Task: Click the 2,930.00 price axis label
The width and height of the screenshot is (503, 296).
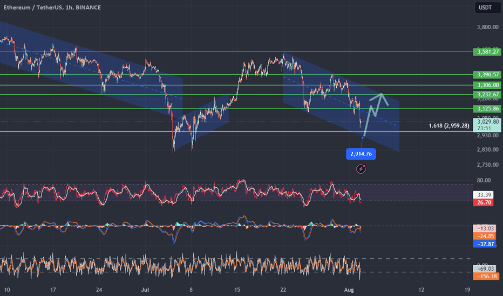Action: pyautogui.click(x=487, y=136)
